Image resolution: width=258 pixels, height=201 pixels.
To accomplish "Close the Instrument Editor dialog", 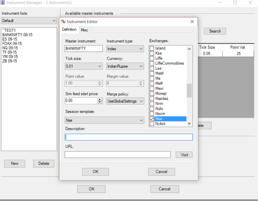I will pos(192,21).
